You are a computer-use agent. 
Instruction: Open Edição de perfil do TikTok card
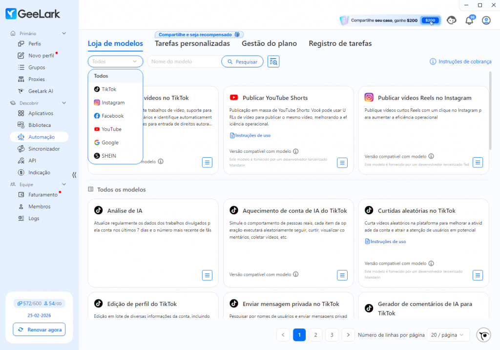(x=153, y=306)
